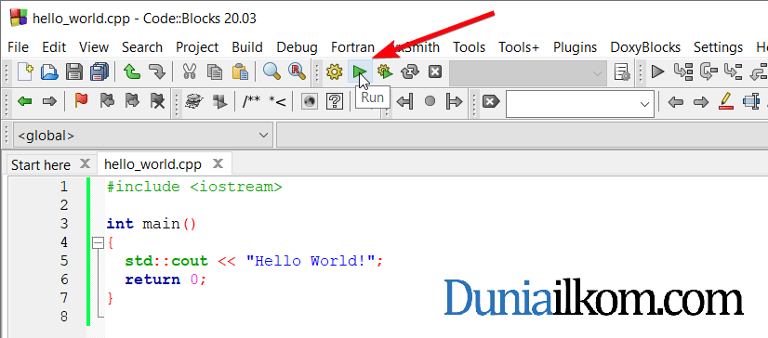Viewport: 768px width, 338px height.
Task: Abort the build with the X icon
Action: (435, 71)
